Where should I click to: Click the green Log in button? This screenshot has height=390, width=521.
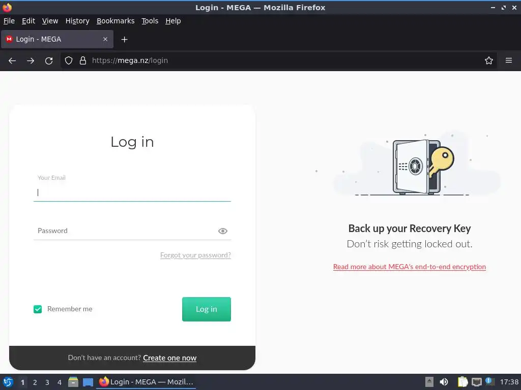click(x=207, y=309)
